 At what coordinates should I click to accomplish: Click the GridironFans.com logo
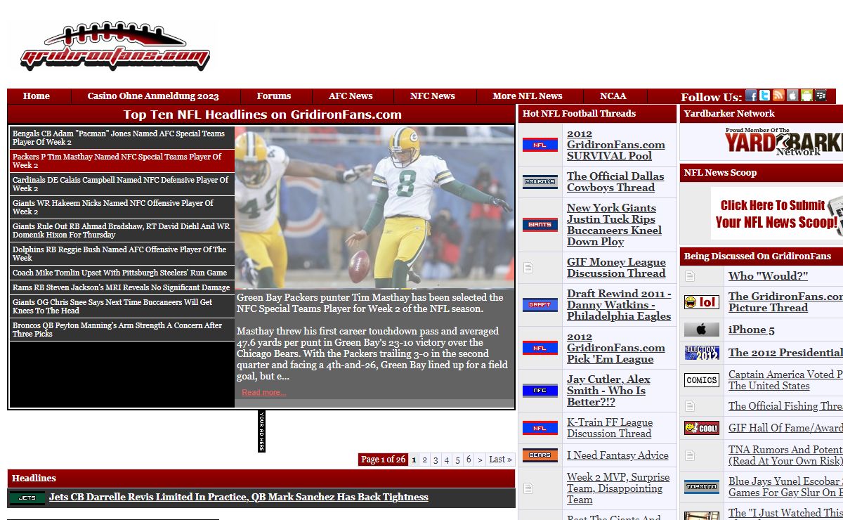pyautogui.click(x=115, y=46)
